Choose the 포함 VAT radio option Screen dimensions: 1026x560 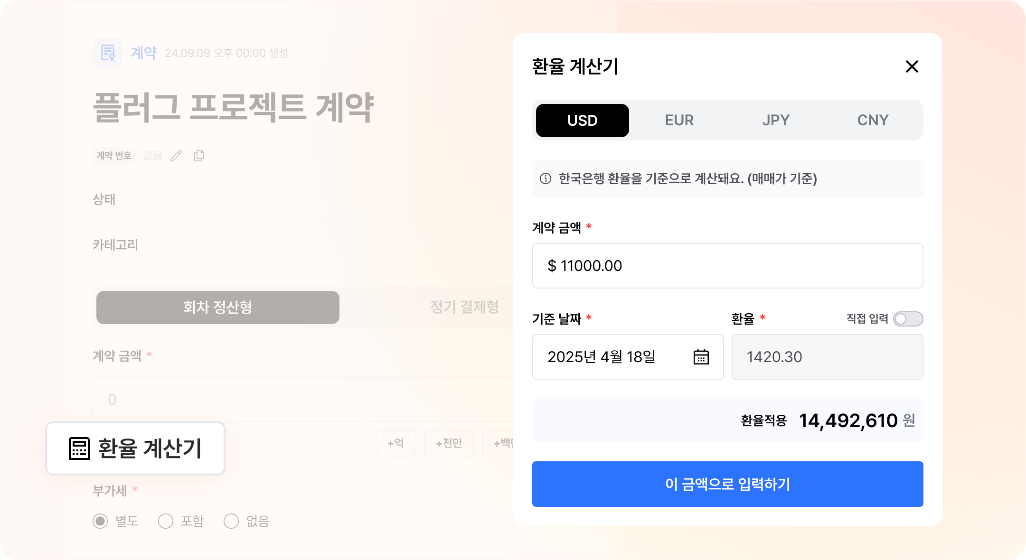tap(166, 521)
